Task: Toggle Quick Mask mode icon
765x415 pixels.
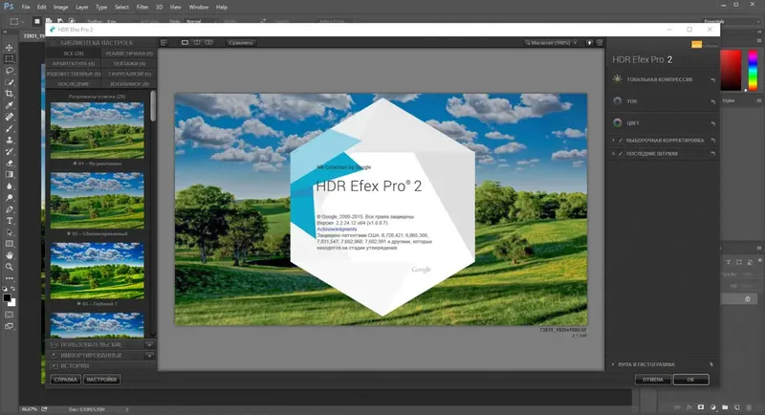Action: coord(10,315)
